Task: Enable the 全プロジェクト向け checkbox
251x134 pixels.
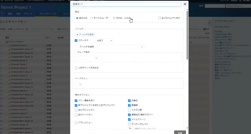Action: (x=159, y=18)
